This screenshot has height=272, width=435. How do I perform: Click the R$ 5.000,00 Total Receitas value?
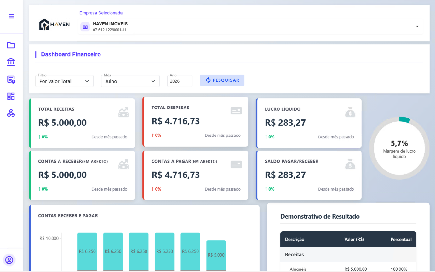pos(62,123)
